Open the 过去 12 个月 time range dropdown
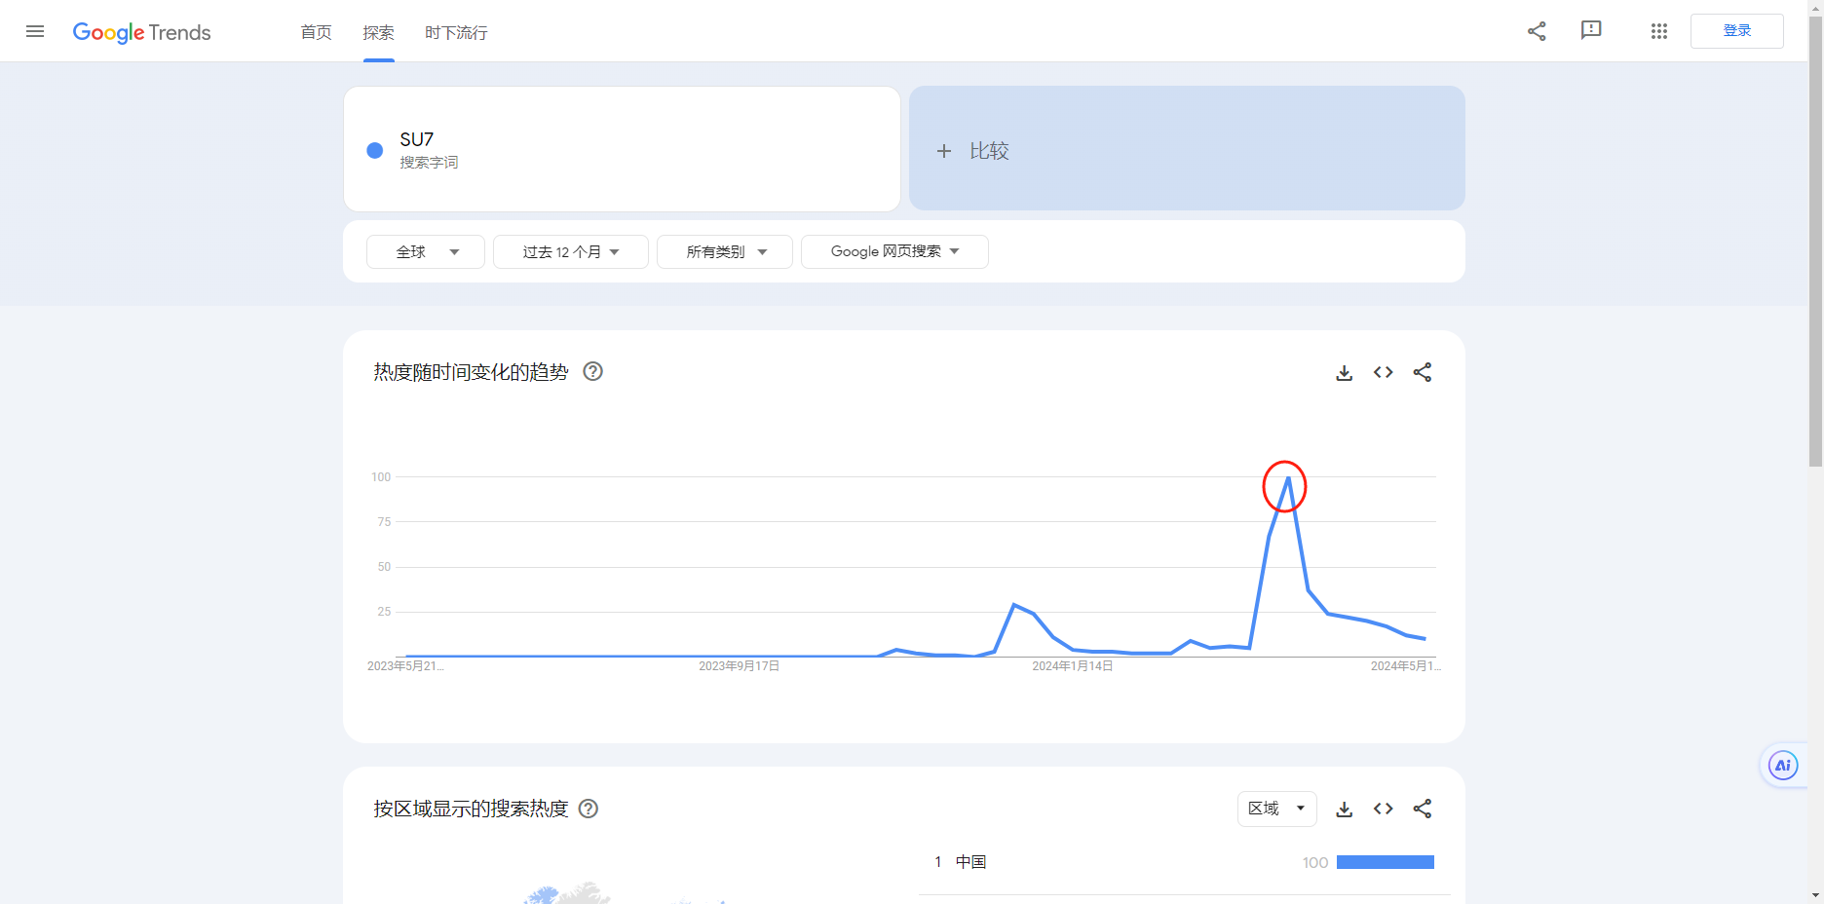The image size is (1824, 904). (571, 251)
